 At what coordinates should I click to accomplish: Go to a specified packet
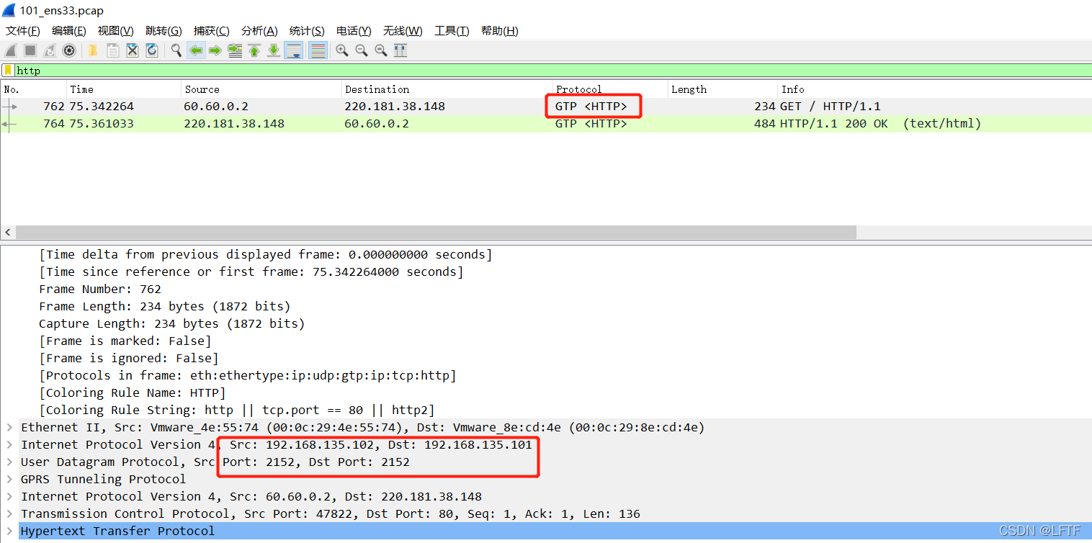235,50
